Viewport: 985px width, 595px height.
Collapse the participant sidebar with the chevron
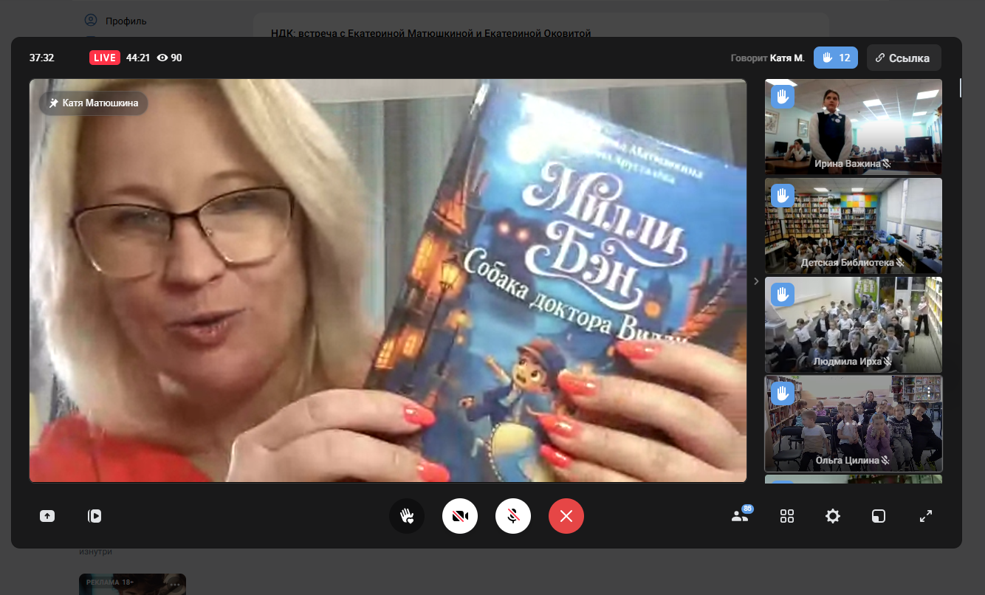click(755, 281)
